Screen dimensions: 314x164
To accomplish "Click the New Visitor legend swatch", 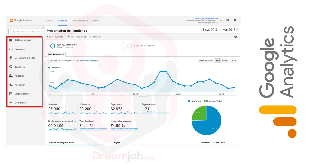I will tap(189, 101).
